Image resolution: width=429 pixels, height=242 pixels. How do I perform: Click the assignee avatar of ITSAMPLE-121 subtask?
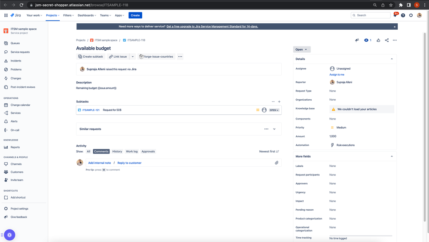(264, 110)
